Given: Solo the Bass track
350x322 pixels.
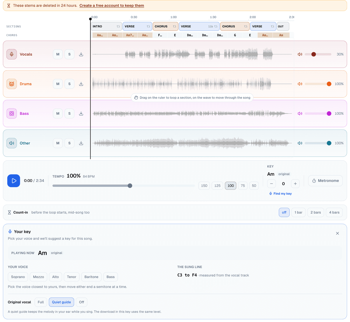Looking at the screenshot, I should tap(69, 114).
